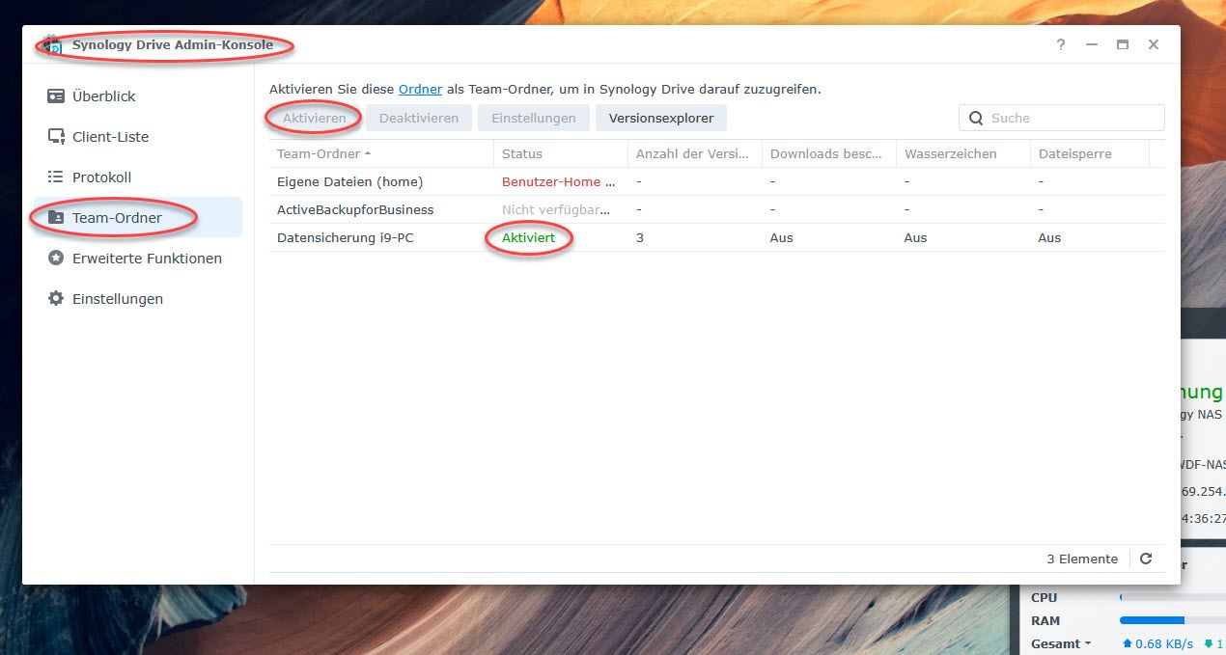This screenshot has width=1226, height=655.
Task: Open the Team-Ordner section
Action: pyautogui.click(x=117, y=218)
